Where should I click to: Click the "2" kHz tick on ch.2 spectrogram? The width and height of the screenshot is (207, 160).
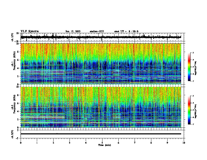tap(18, 119)
